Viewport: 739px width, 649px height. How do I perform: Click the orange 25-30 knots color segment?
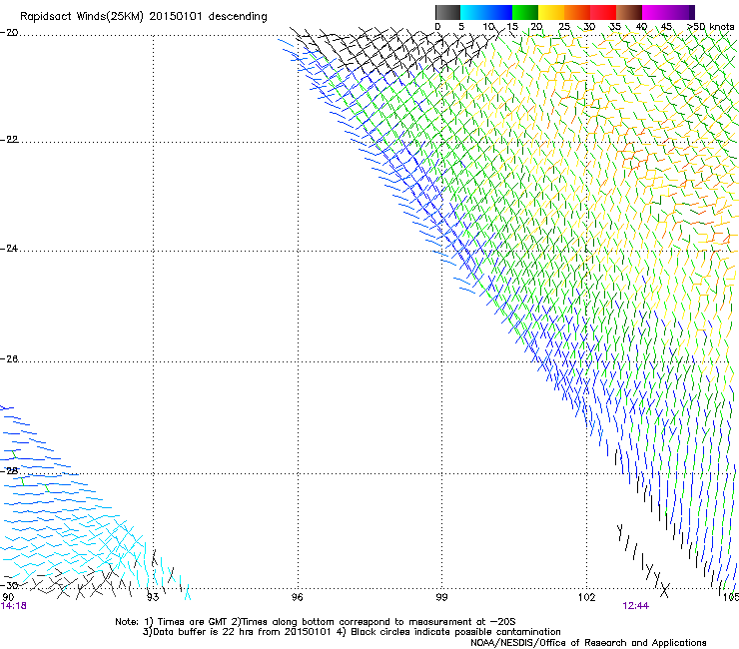[577, 12]
